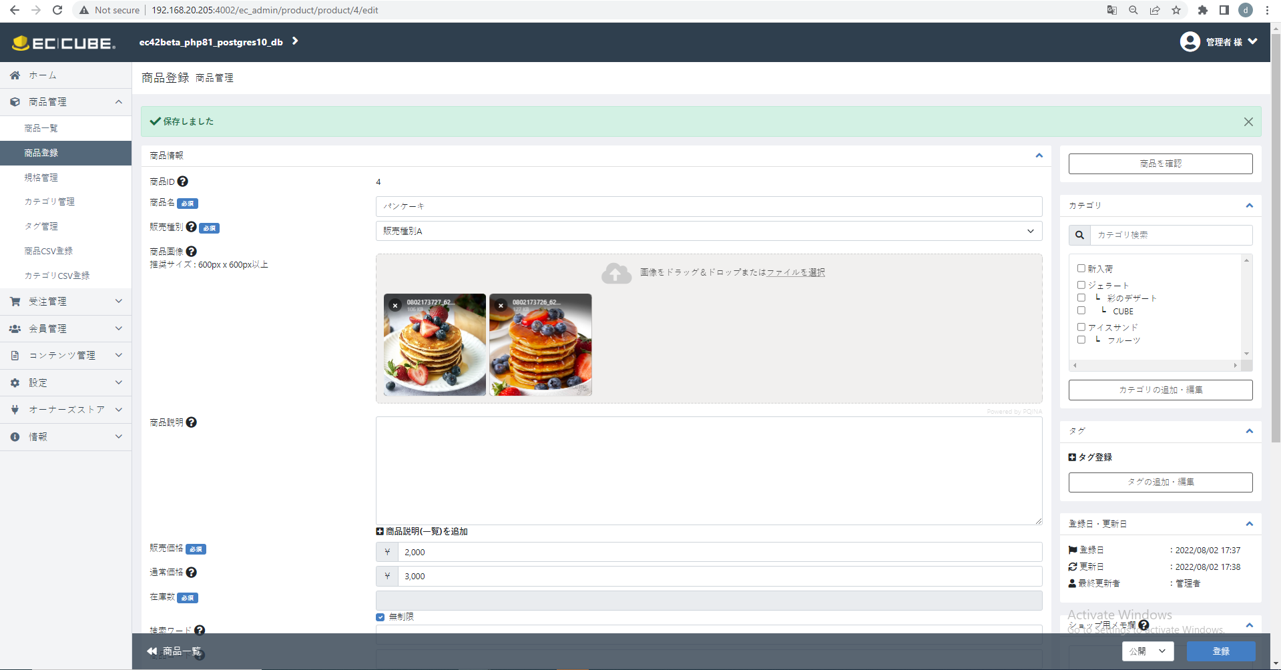
Task: Collapse the 商品情報 section chevron
Action: [x=1039, y=155]
